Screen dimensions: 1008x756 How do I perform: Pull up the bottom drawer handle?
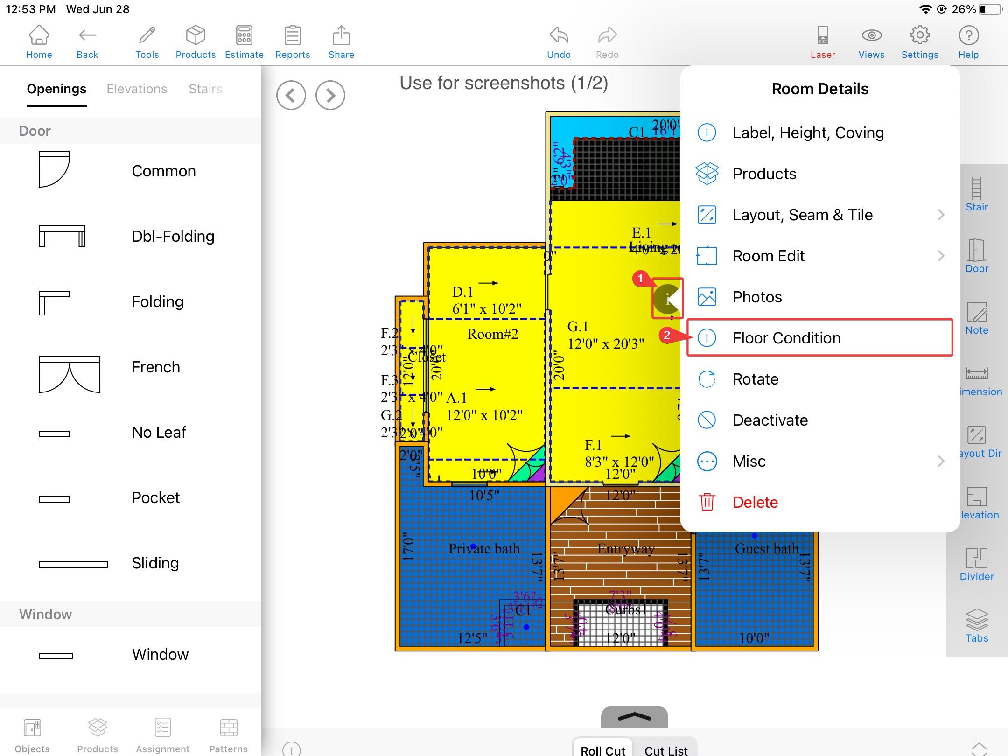[x=634, y=717]
